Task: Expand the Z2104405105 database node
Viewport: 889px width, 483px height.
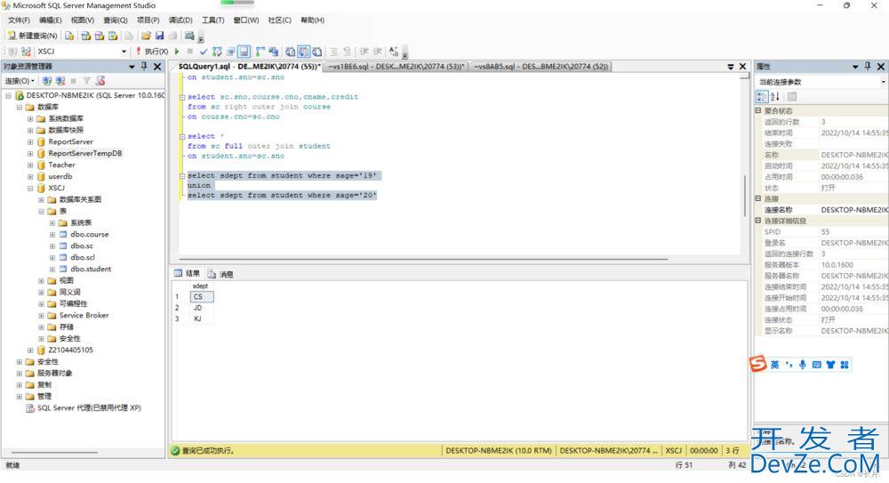Action: pyautogui.click(x=30, y=350)
